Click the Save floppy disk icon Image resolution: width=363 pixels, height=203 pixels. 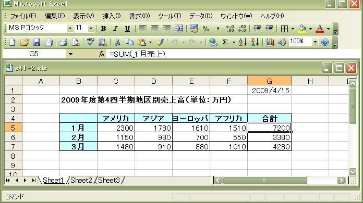point(37,42)
